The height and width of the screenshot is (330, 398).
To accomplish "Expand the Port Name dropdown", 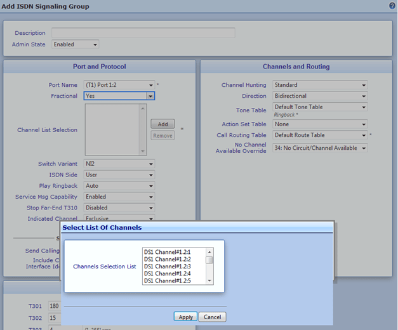I will click(x=119, y=85).
